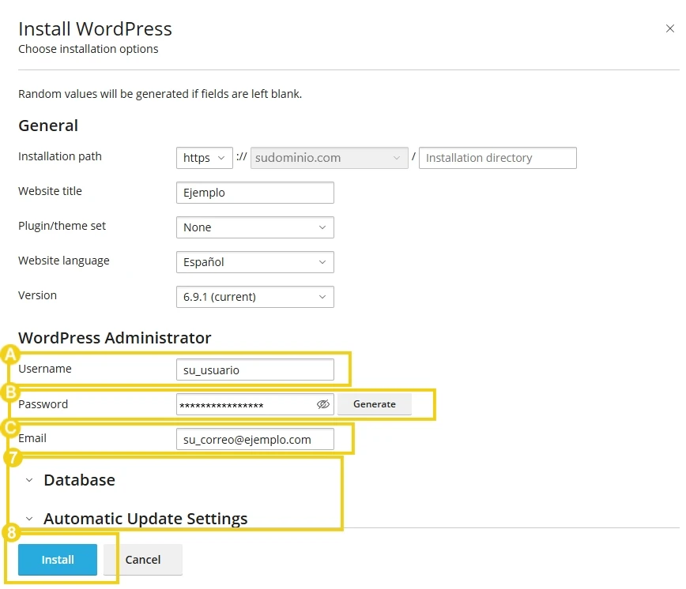This screenshot has width=686, height=589.
Task: Click the Installation directory field
Action: point(497,158)
